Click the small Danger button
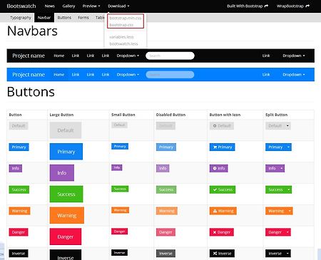This screenshot has height=260, width=321. pos(120,232)
